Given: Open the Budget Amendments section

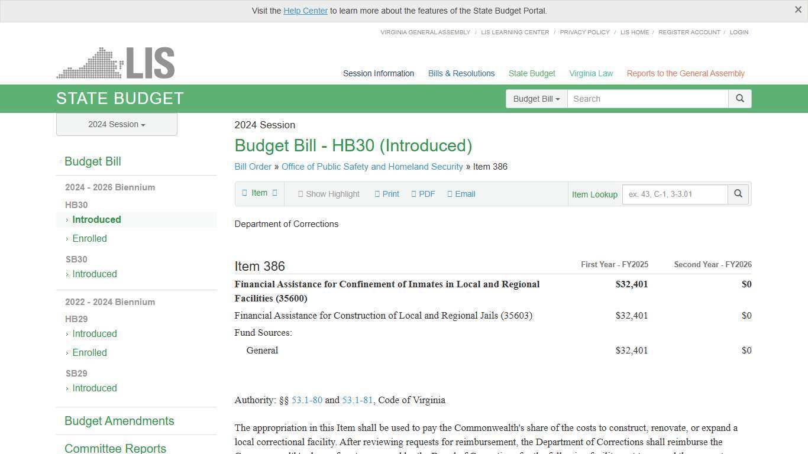Looking at the screenshot, I should tap(119, 421).
